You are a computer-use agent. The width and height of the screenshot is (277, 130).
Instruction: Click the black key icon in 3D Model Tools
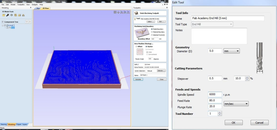click(x=8, y=15)
